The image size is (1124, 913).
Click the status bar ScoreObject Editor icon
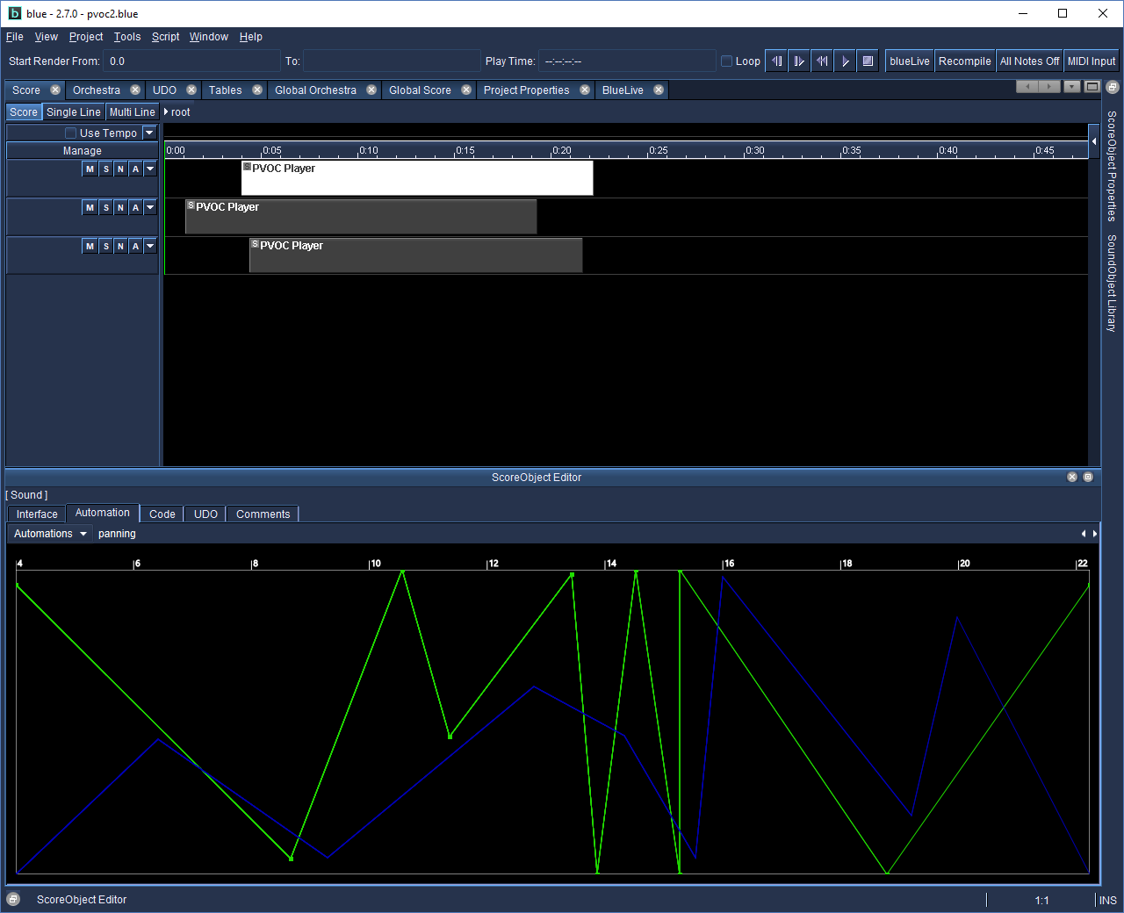point(13,899)
